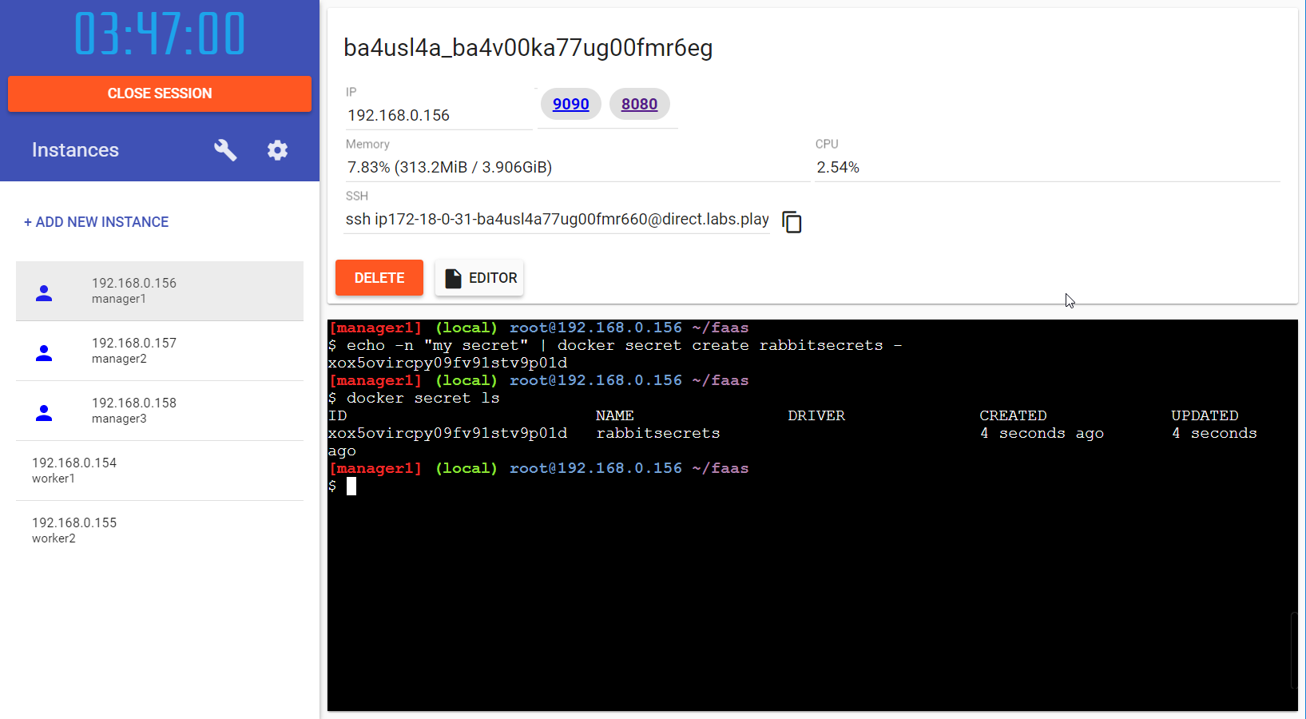
Task: Click the session countdown timer display
Action: [x=160, y=33]
